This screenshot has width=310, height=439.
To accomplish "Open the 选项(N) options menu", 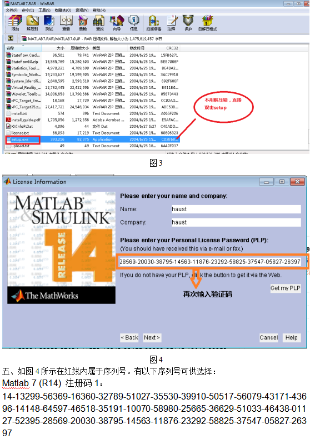I will pos(82,11).
